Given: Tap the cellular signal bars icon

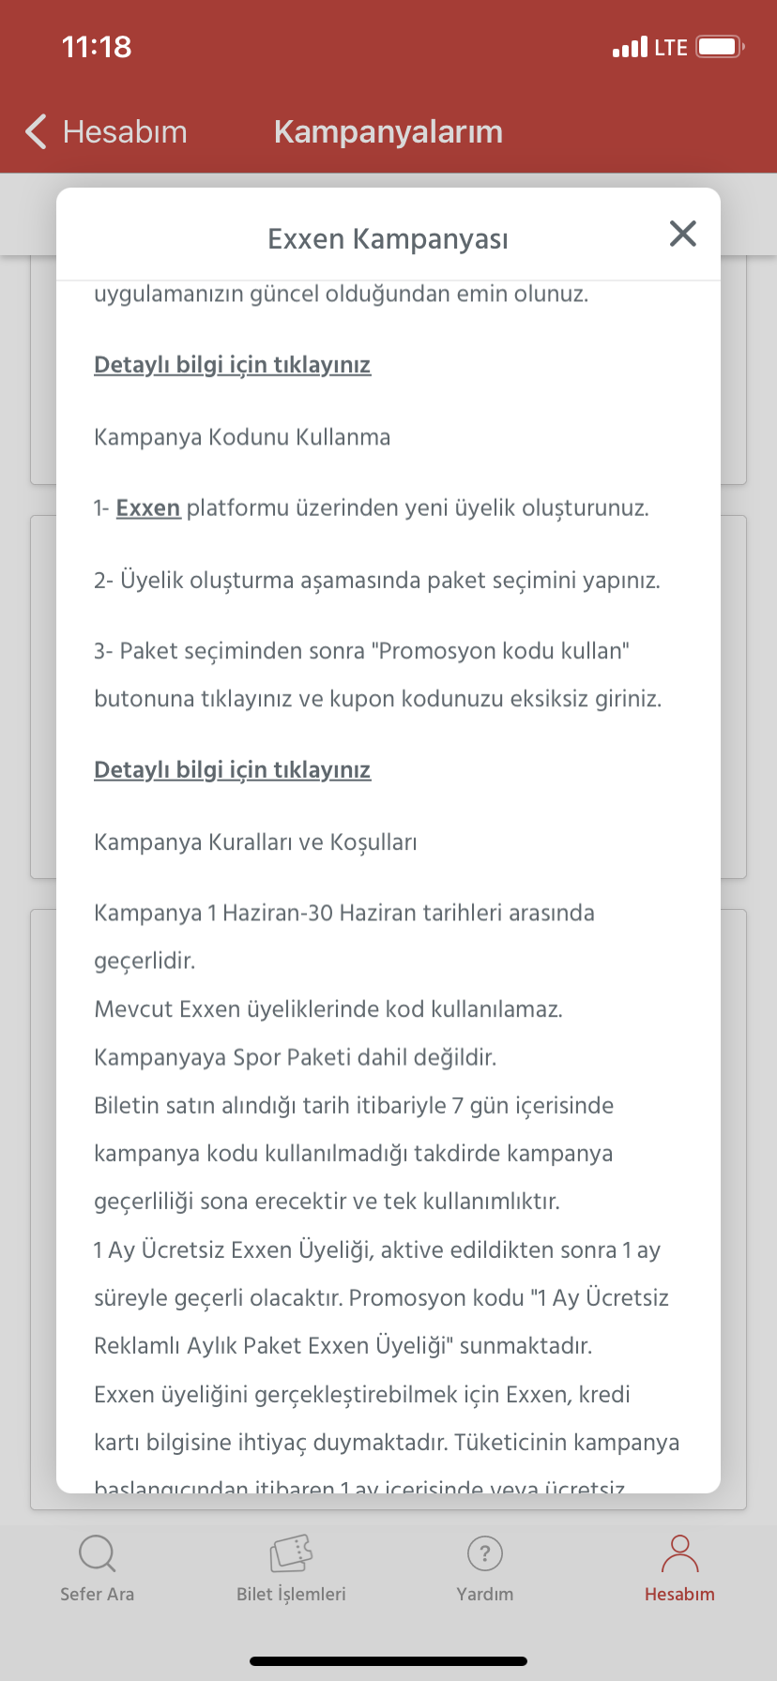Looking at the screenshot, I should (x=630, y=47).
